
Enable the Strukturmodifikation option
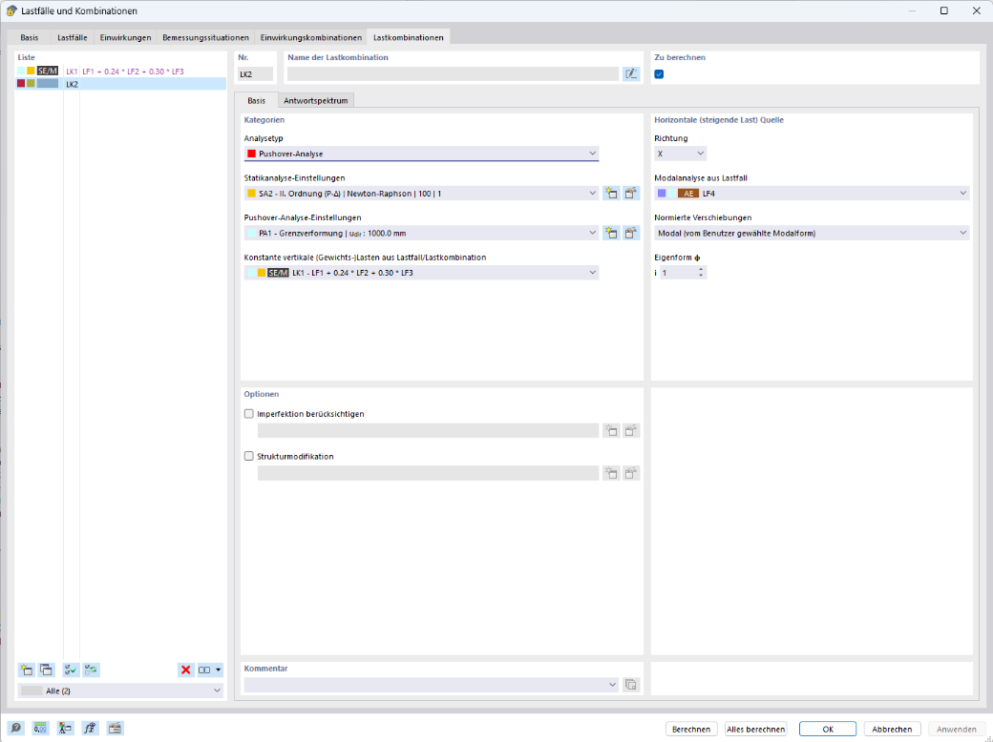(249, 456)
